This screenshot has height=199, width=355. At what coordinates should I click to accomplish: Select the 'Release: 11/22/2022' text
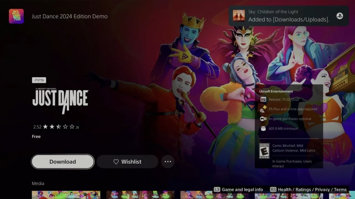coord(284,99)
